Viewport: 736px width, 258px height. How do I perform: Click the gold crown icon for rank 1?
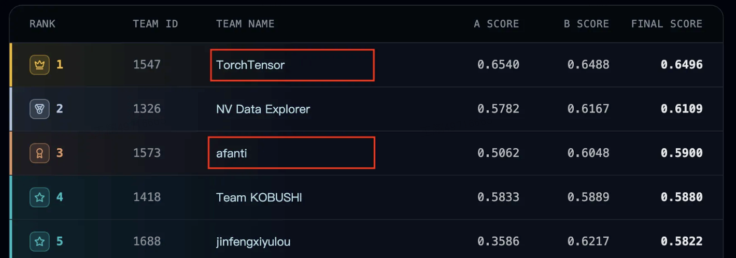[40, 65]
